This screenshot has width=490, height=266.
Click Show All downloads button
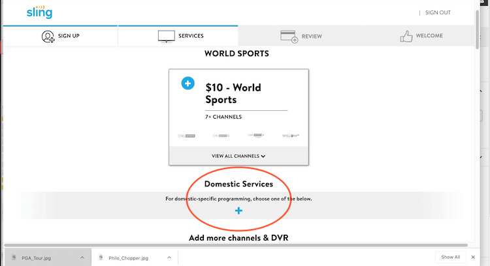pyautogui.click(x=450, y=257)
